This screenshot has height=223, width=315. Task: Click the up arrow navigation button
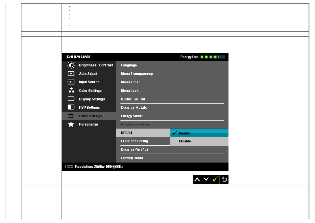(x=197, y=179)
